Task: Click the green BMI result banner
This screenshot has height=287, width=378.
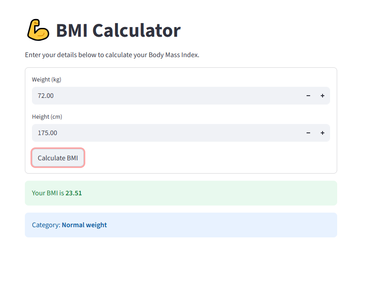Action: [x=181, y=193]
